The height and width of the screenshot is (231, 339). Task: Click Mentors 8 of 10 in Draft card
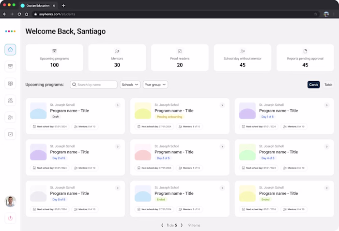[x=85, y=127]
